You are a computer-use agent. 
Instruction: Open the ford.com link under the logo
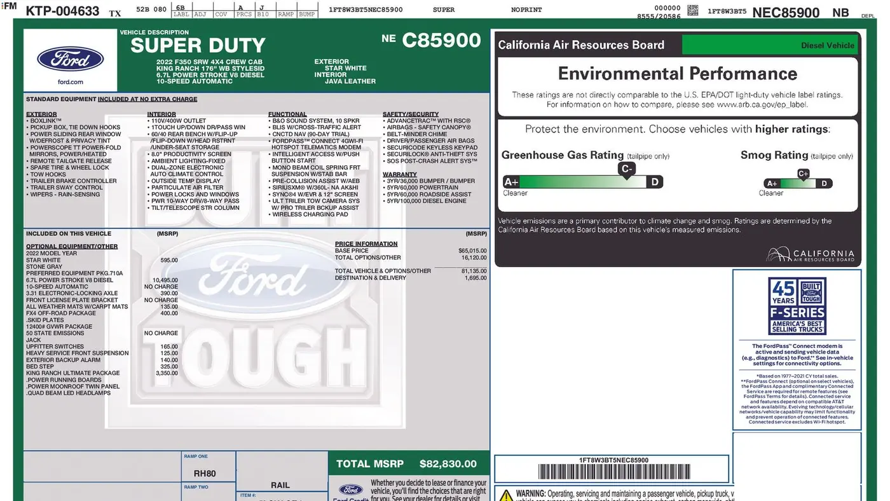coord(70,82)
